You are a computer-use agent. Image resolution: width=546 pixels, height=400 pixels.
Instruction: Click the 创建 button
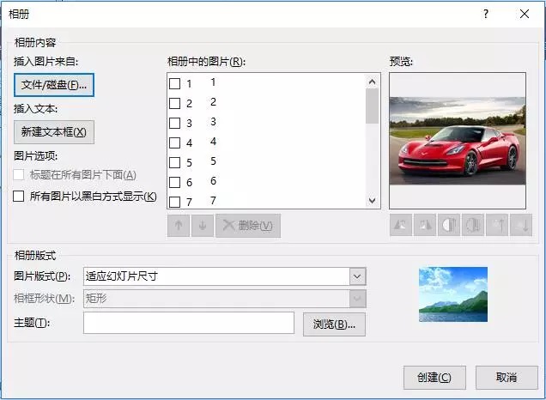pyautogui.click(x=434, y=378)
